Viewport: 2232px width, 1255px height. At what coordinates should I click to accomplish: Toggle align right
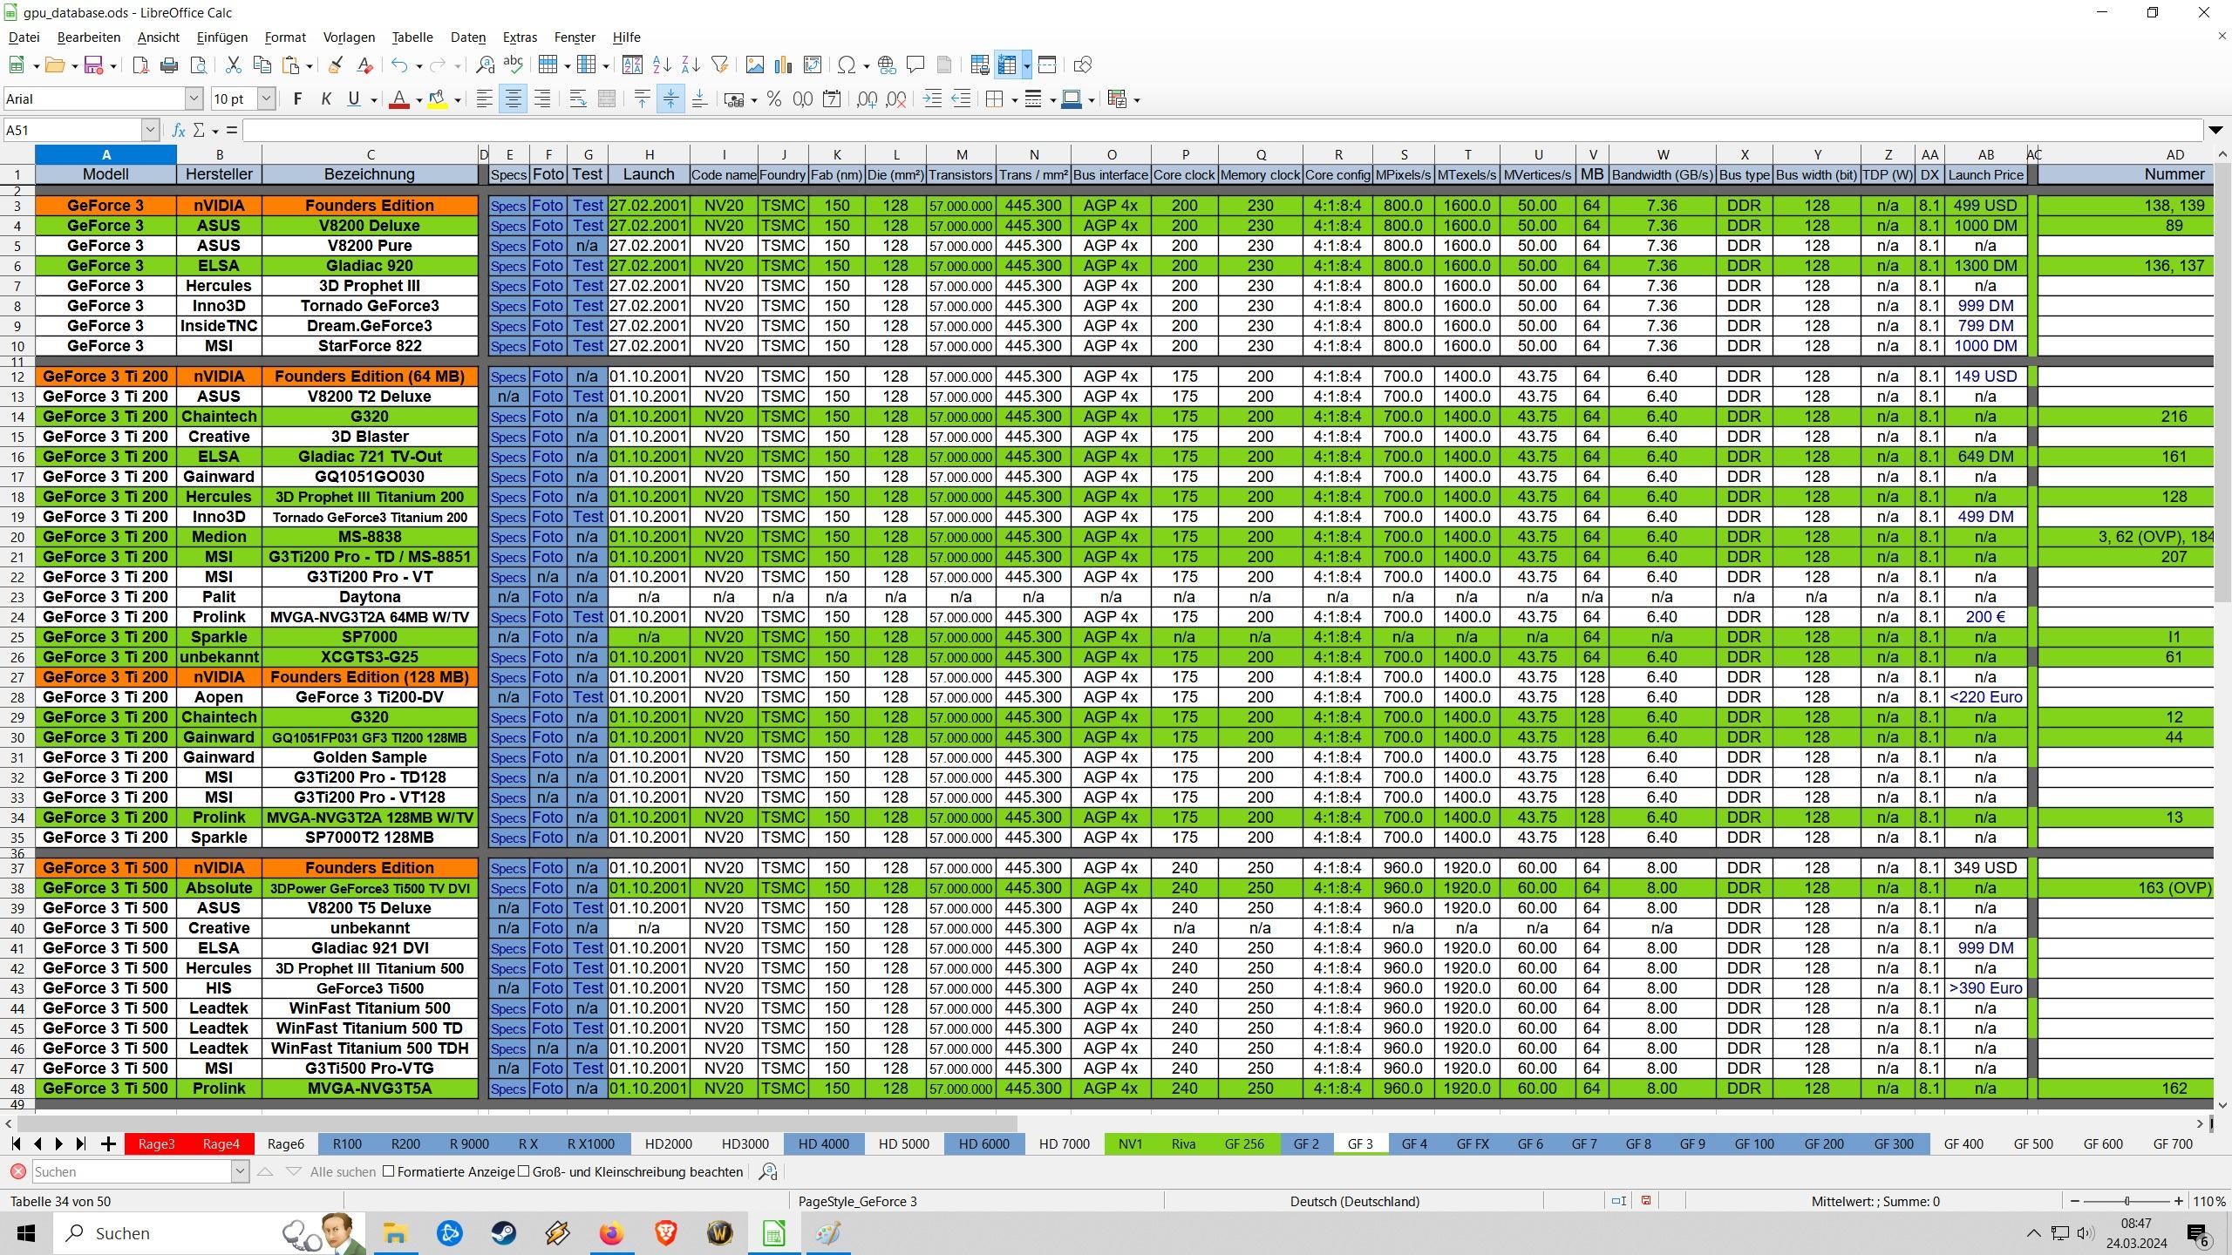[x=542, y=99]
